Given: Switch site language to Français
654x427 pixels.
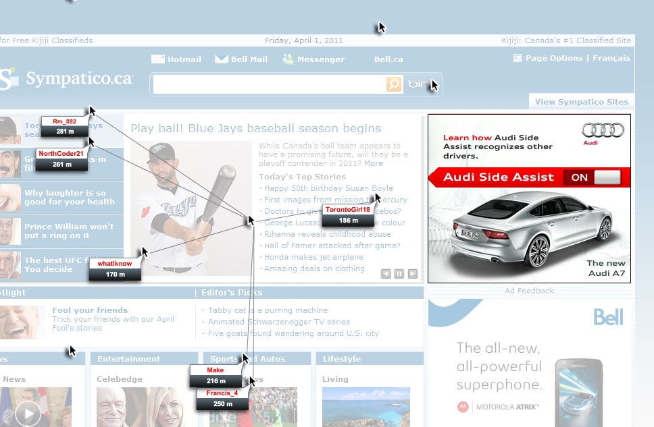Looking at the screenshot, I should (x=611, y=58).
